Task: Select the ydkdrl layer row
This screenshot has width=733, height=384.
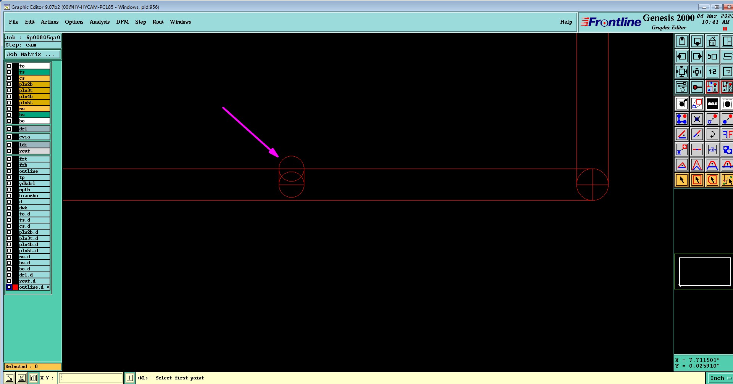Action: click(x=34, y=183)
